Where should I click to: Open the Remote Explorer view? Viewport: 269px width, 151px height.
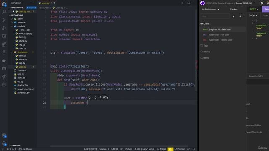4,36
